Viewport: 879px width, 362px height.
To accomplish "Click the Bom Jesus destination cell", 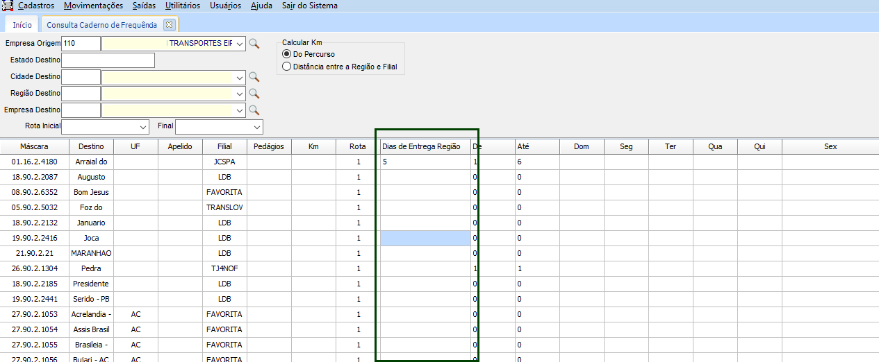I will click(91, 192).
